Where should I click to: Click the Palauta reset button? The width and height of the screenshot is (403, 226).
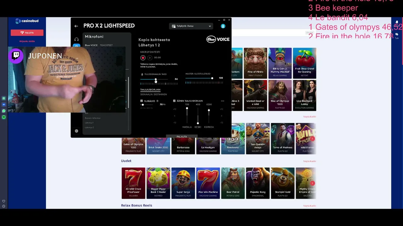(x=182, y=137)
